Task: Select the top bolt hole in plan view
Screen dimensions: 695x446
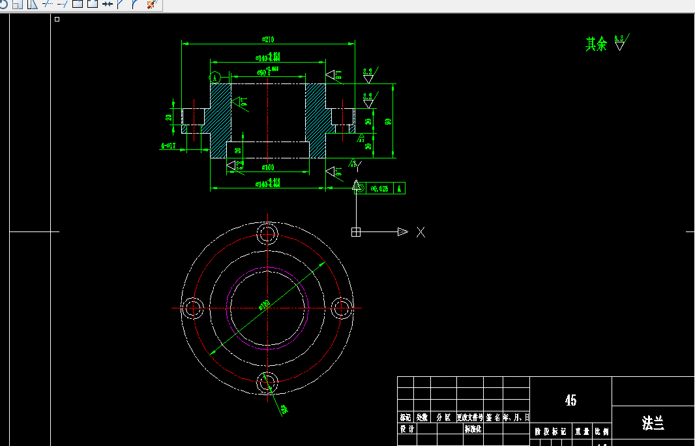Action: 267,233
